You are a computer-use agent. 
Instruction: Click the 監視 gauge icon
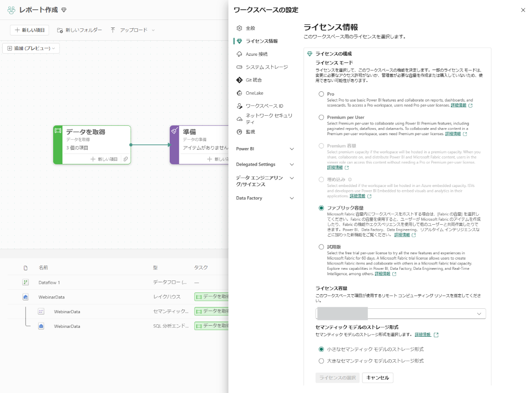[239, 132]
